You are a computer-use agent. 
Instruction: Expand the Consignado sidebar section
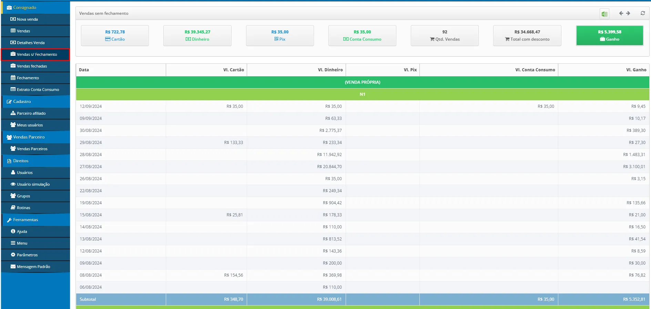point(24,8)
